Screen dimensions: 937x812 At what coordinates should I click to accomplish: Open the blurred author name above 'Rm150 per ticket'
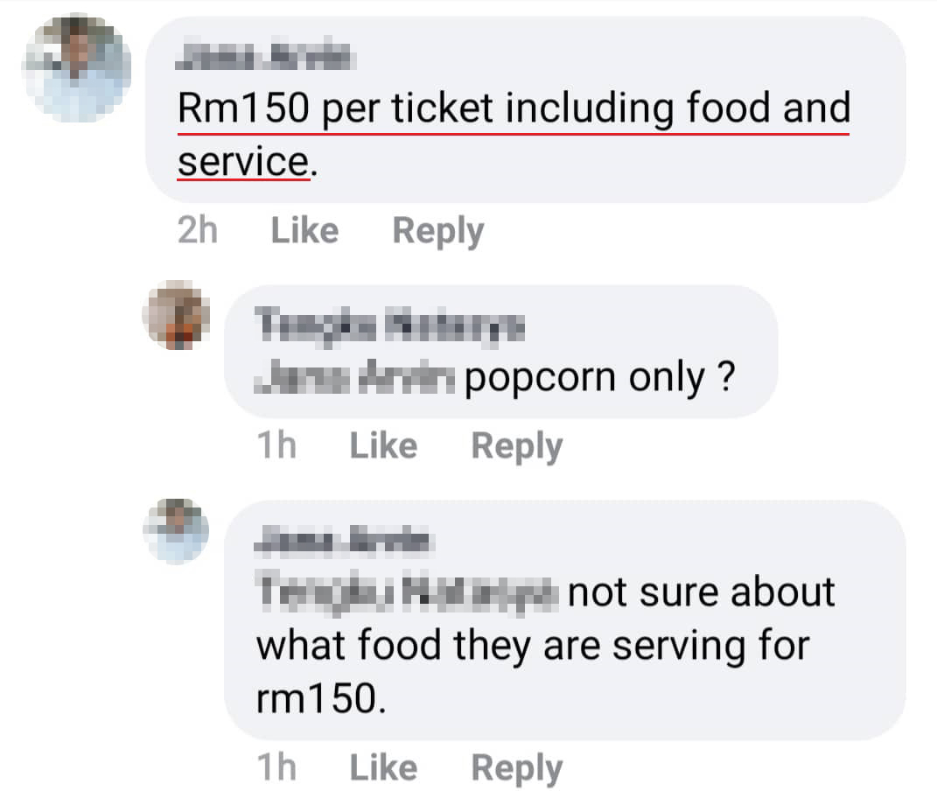pos(265,57)
